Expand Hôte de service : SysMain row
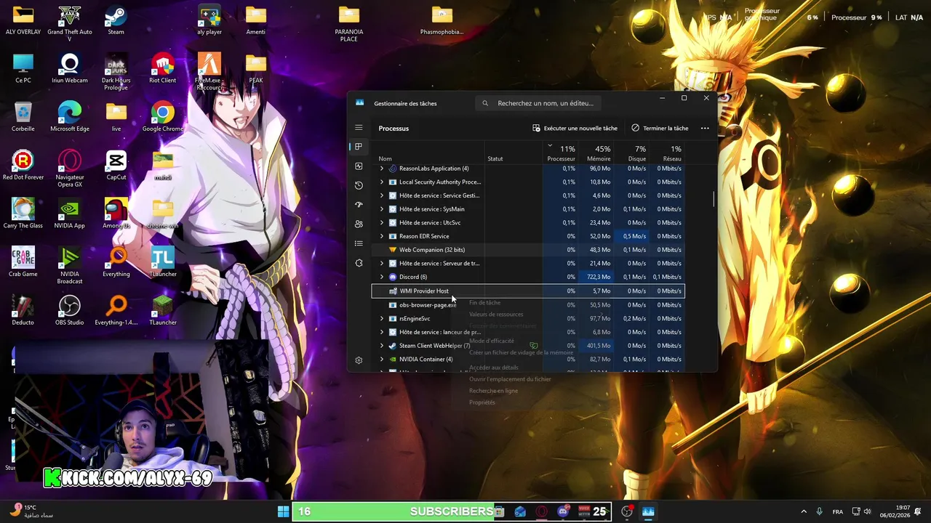Screen dimensions: 931x523 [x=382, y=209]
